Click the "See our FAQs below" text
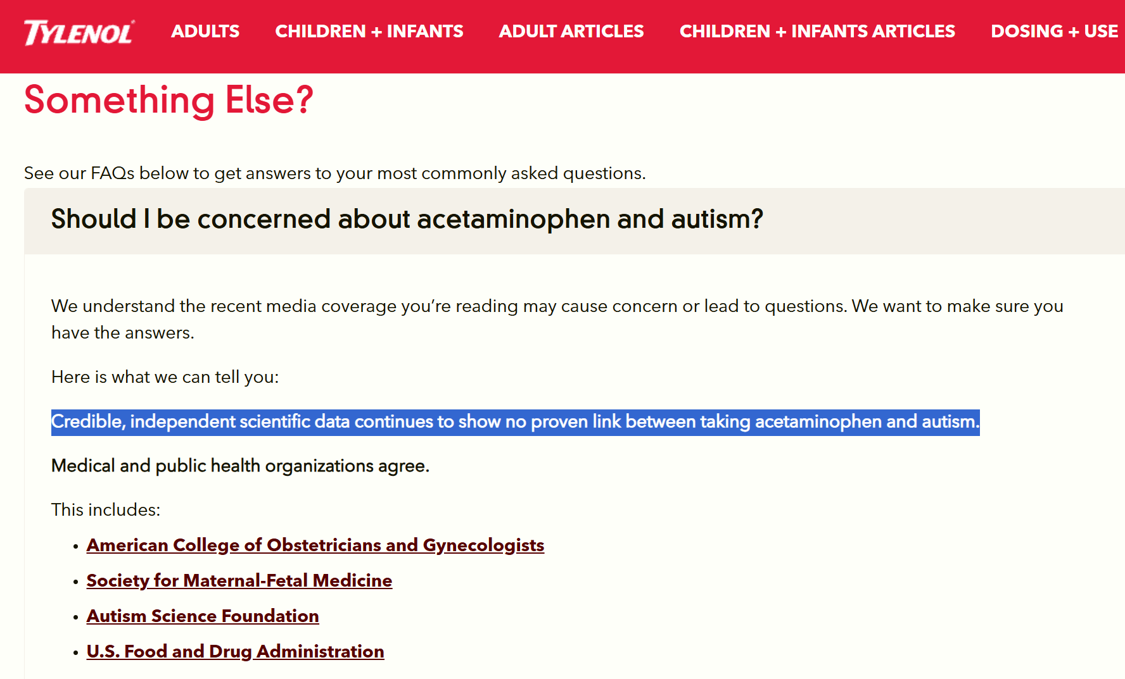This screenshot has width=1125, height=679. [334, 173]
